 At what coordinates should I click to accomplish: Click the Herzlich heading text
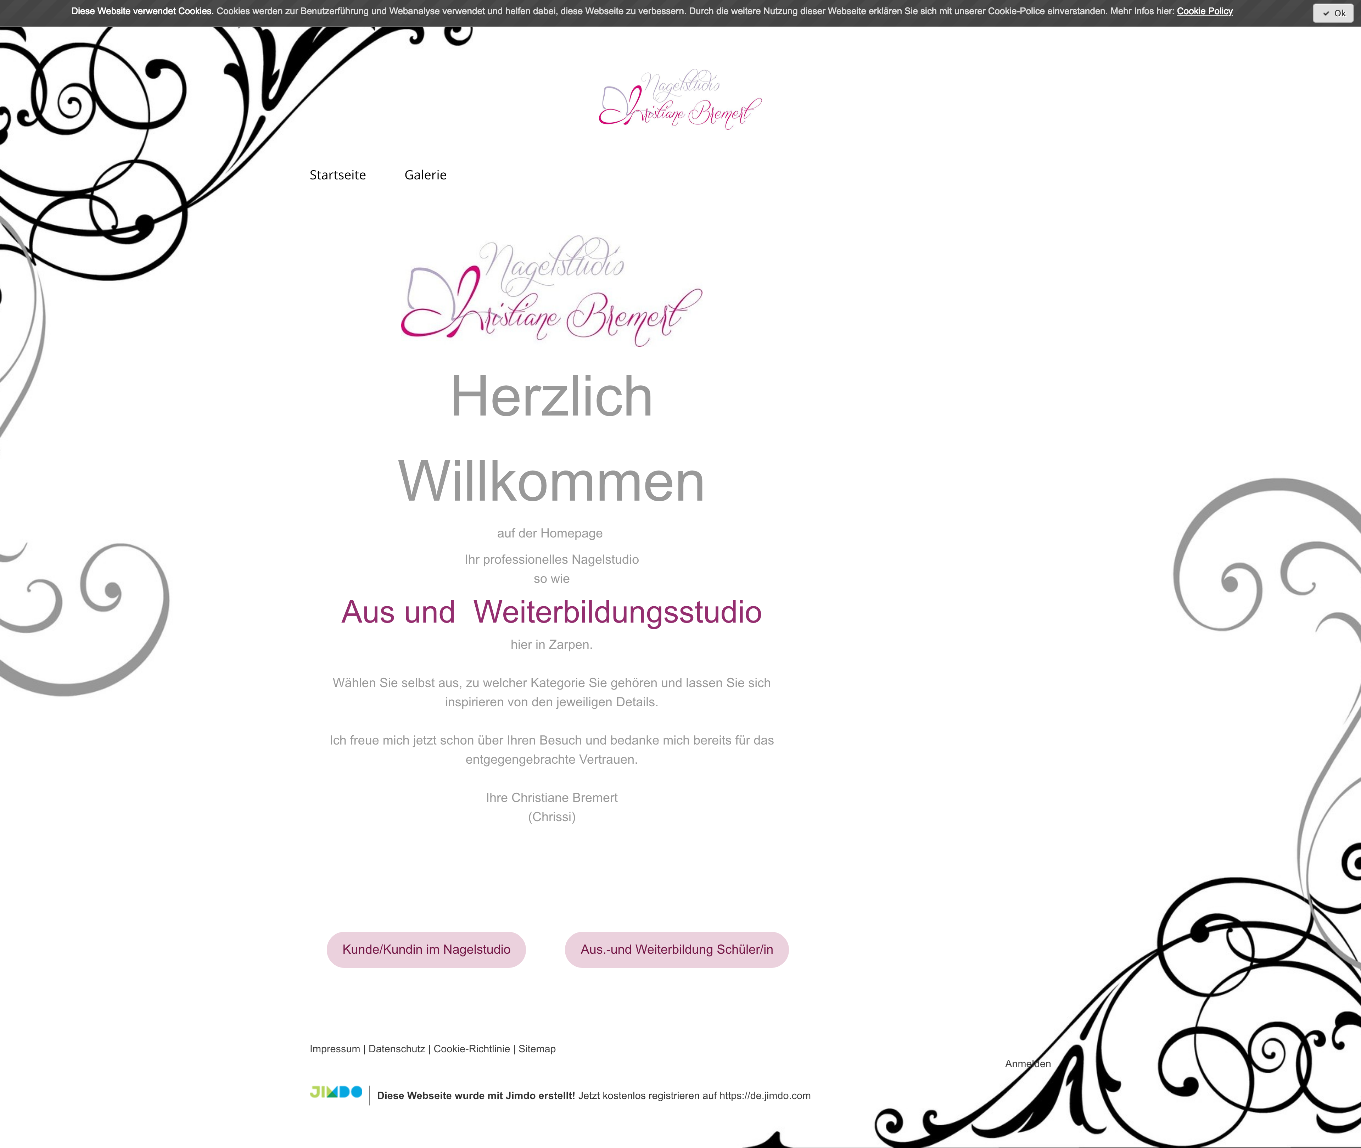(x=551, y=396)
